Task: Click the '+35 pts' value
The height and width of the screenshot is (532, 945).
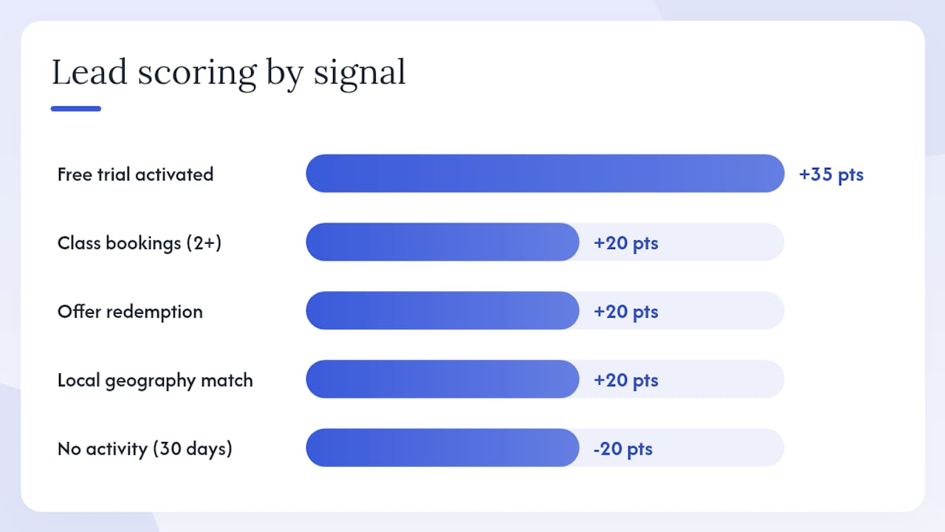Action: (x=831, y=174)
